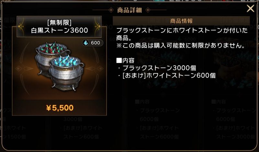Click gold flourish right of [無制限] title
Viewport: 259px width, 152px height.
click(97, 26)
